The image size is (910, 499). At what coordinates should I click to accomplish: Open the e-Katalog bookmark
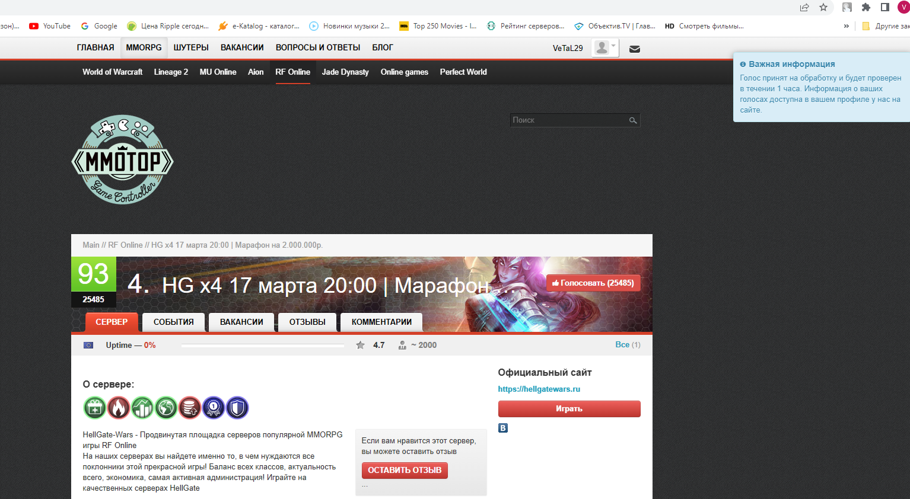click(x=259, y=26)
